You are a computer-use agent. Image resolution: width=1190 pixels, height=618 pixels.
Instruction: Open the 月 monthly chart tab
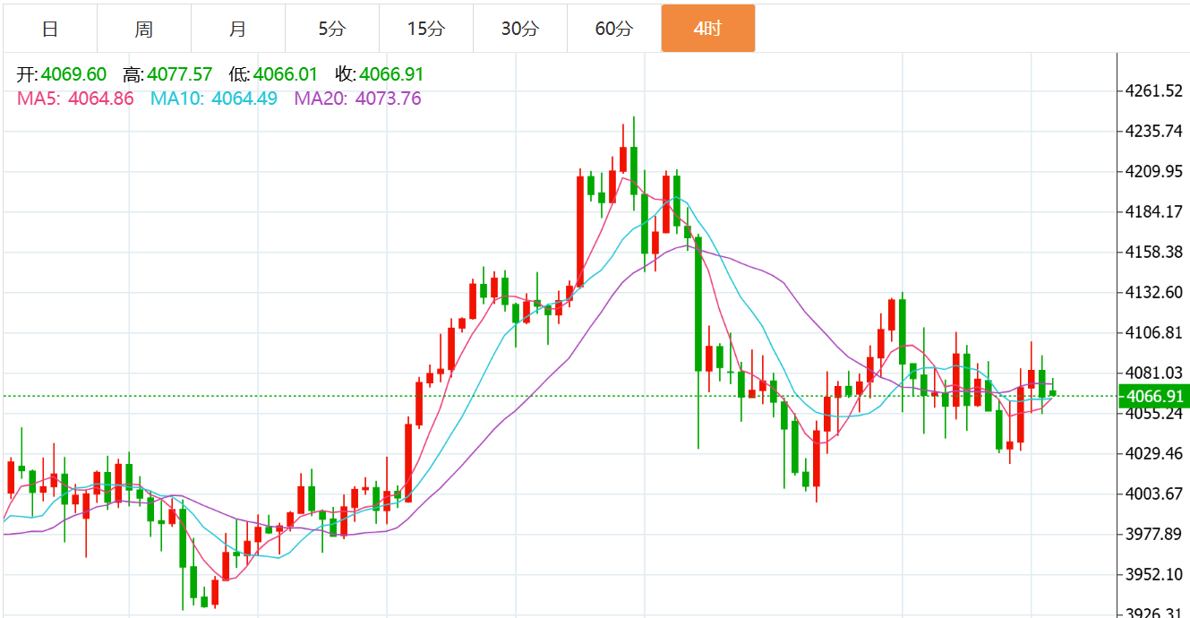pos(238,29)
